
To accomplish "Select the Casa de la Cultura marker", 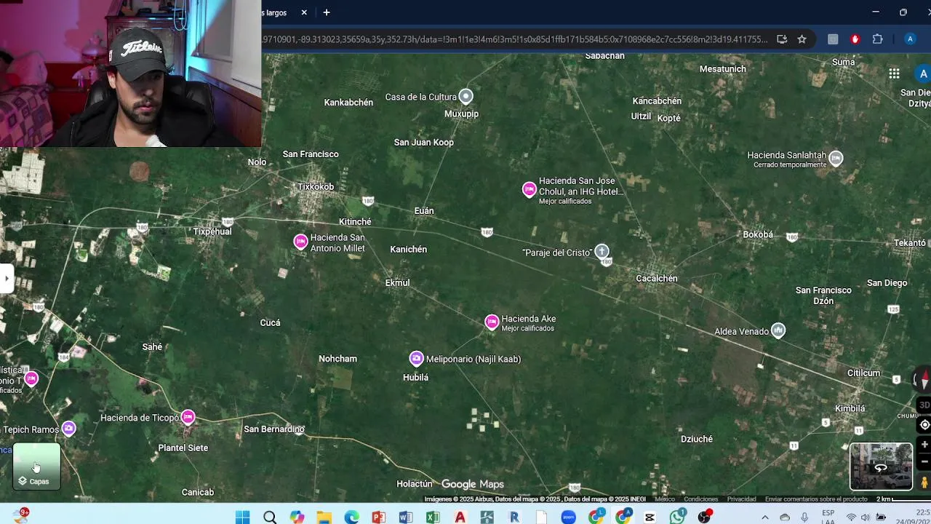I will click(x=465, y=96).
